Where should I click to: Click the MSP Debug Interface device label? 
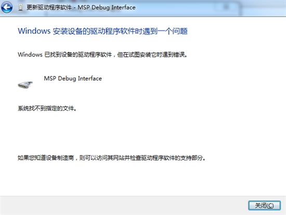point(73,79)
